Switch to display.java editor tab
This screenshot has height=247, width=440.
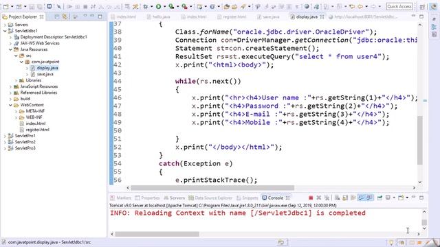point(307,16)
